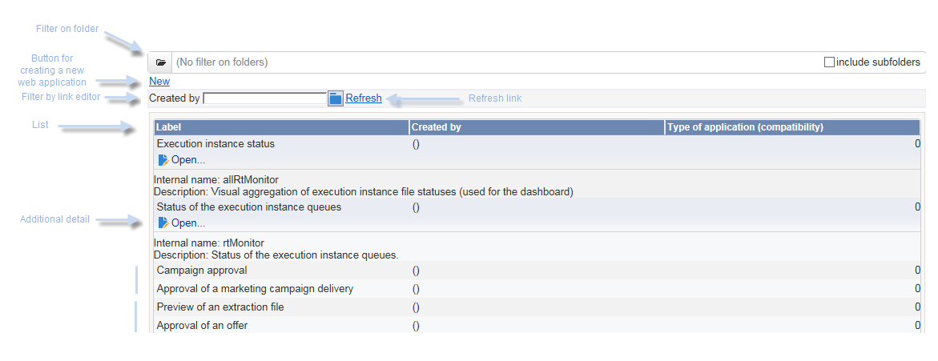This screenshot has height=361, width=938.
Task: Open the Execution instance status application link
Action: click(187, 160)
